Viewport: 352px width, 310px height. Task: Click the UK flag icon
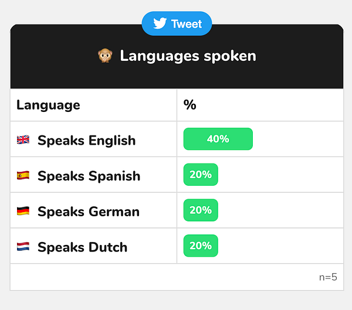23,140
